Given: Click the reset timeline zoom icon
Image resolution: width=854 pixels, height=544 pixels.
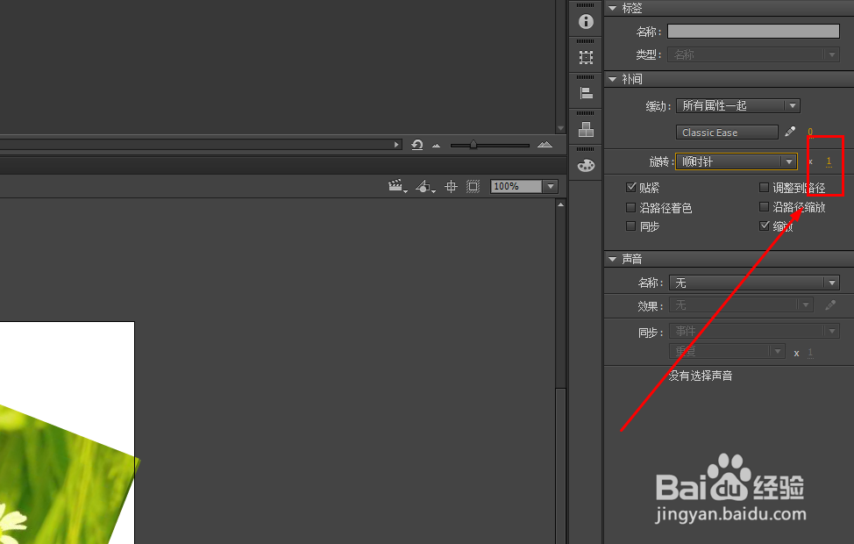Looking at the screenshot, I should (x=417, y=145).
